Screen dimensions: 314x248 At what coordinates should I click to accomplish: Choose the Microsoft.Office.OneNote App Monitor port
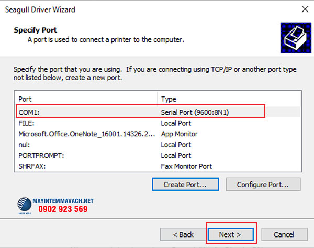86,134
